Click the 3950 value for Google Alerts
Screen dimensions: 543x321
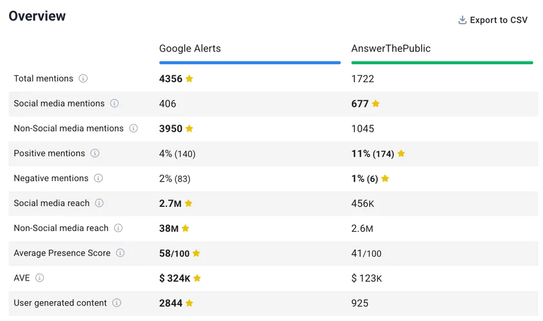click(x=171, y=128)
